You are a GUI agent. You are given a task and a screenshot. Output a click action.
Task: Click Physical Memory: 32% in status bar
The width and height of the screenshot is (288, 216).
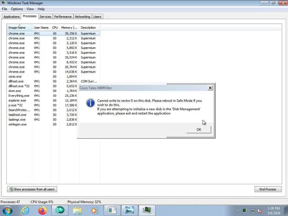[84, 202]
